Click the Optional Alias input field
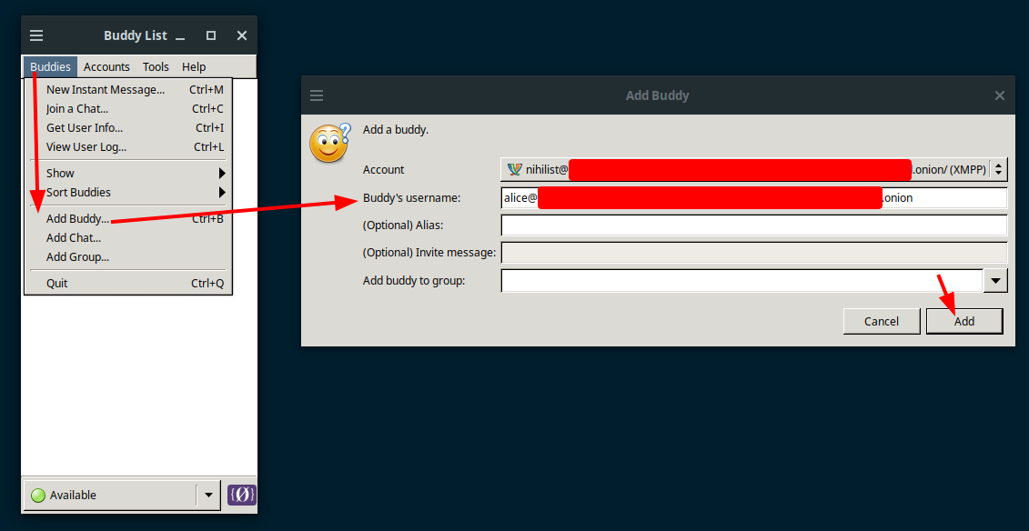Viewport: 1029px width, 531px height. click(x=753, y=225)
